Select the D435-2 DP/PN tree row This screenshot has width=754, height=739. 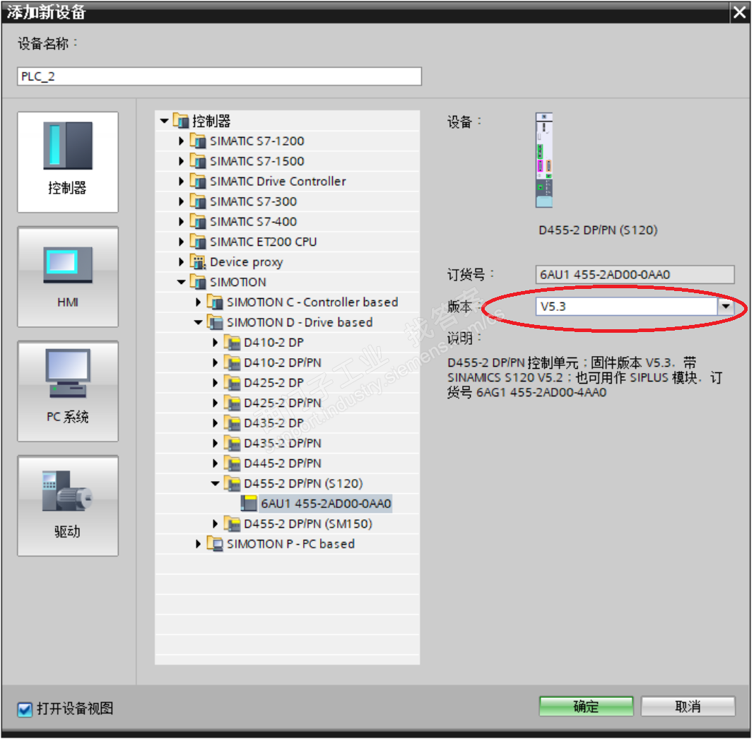(x=288, y=443)
